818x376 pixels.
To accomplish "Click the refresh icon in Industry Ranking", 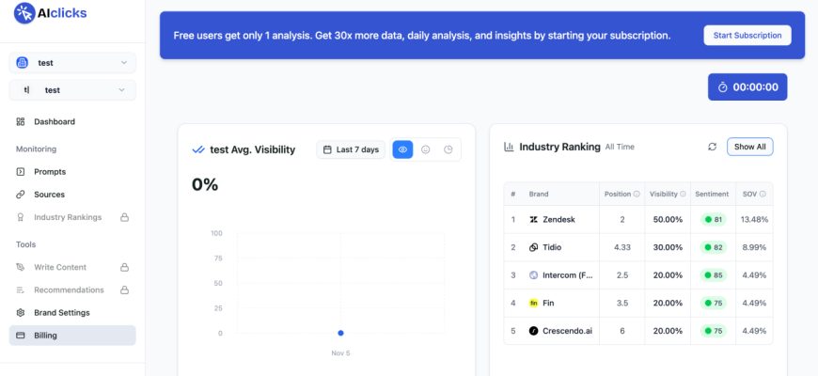I will tap(713, 147).
